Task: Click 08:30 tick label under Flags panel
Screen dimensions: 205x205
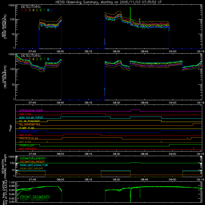Action: tap(117, 154)
